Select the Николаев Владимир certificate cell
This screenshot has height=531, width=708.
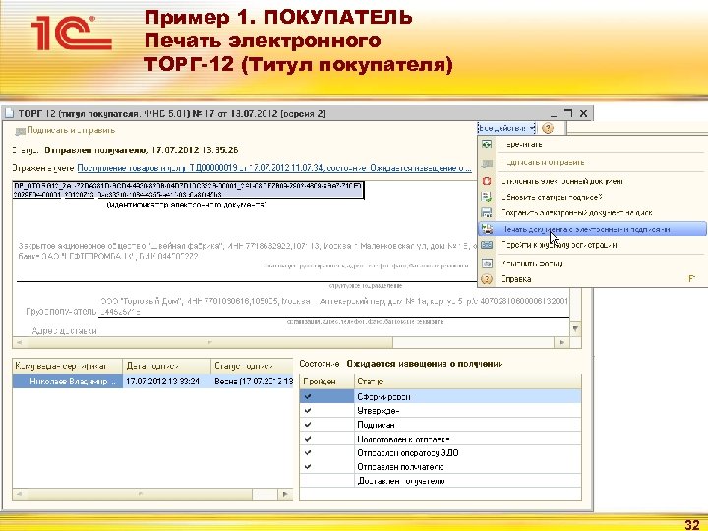click(67, 382)
